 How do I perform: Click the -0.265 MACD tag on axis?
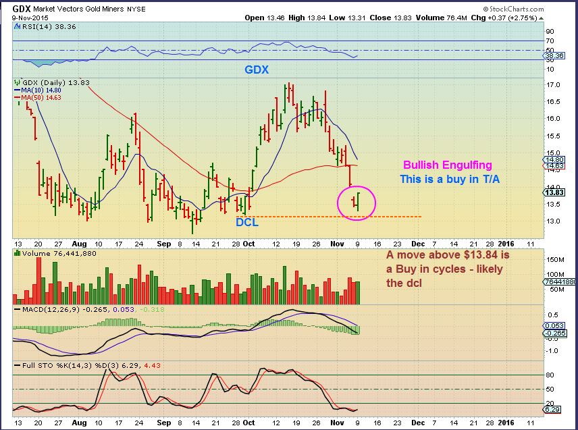point(555,333)
